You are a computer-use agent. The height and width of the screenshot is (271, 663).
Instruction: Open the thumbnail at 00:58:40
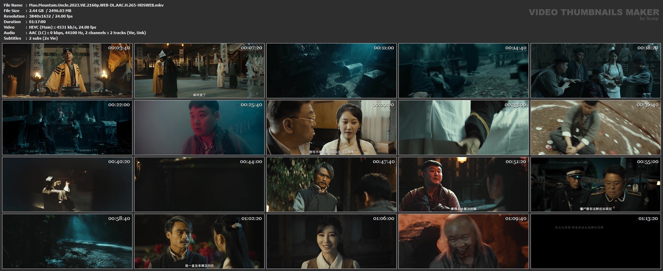pyautogui.click(x=67, y=241)
